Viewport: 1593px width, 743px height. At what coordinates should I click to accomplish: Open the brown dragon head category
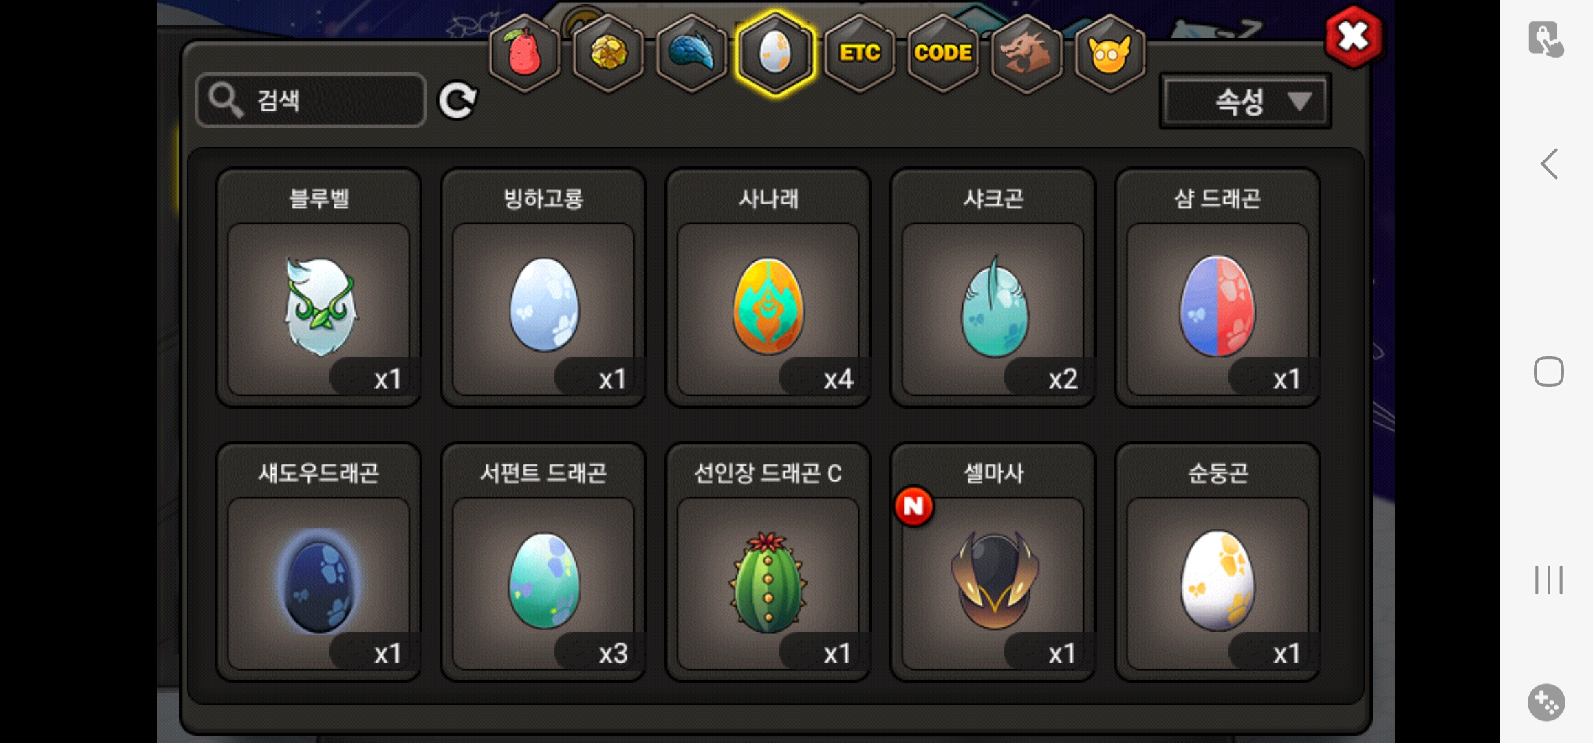(1026, 54)
